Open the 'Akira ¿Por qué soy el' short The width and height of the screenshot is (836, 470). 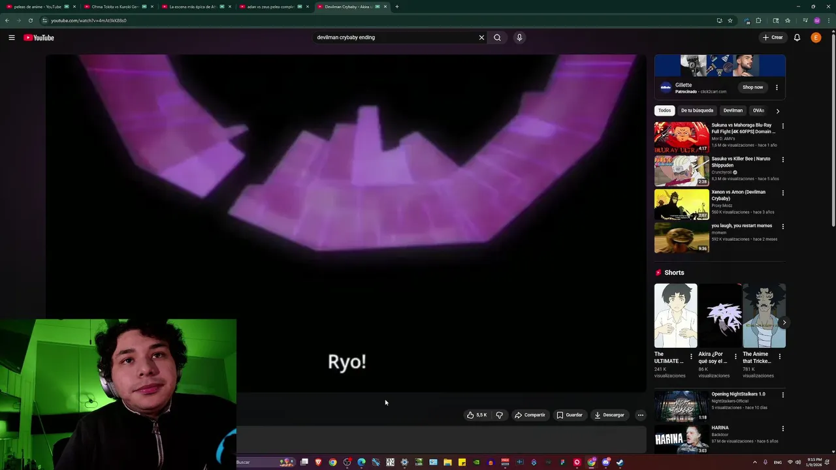click(x=720, y=315)
